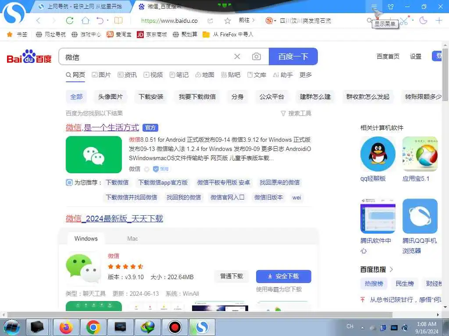Screen dimensions: 449x336
Task: Select the 贴吧 search tab
Action: pyautogui.click(x=231, y=75)
